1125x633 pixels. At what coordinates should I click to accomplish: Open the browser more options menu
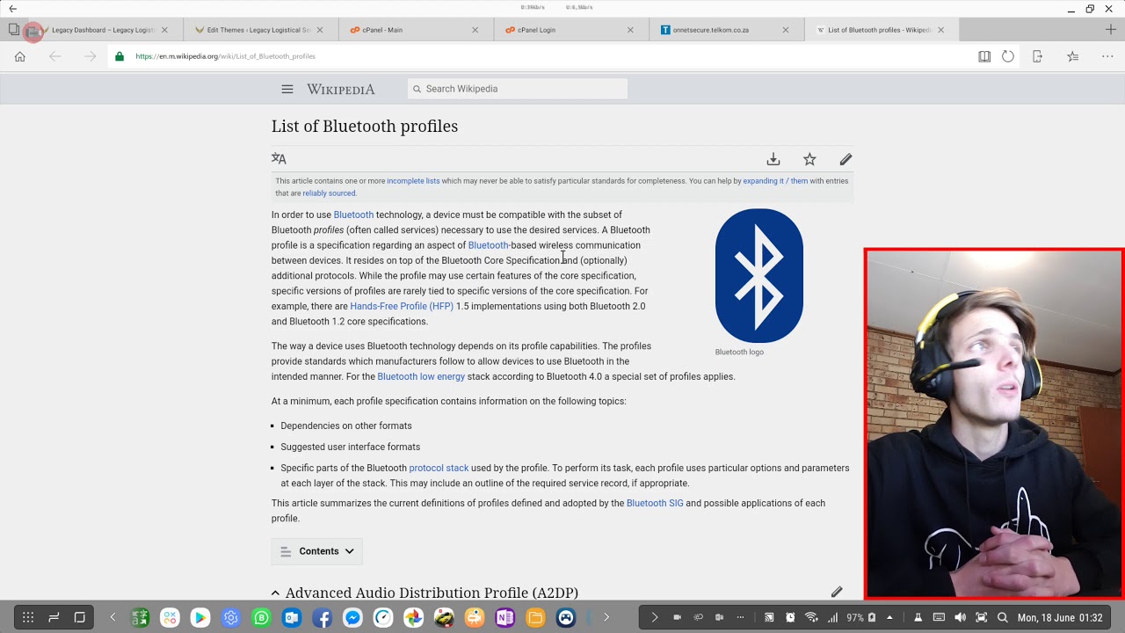pos(1107,56)
